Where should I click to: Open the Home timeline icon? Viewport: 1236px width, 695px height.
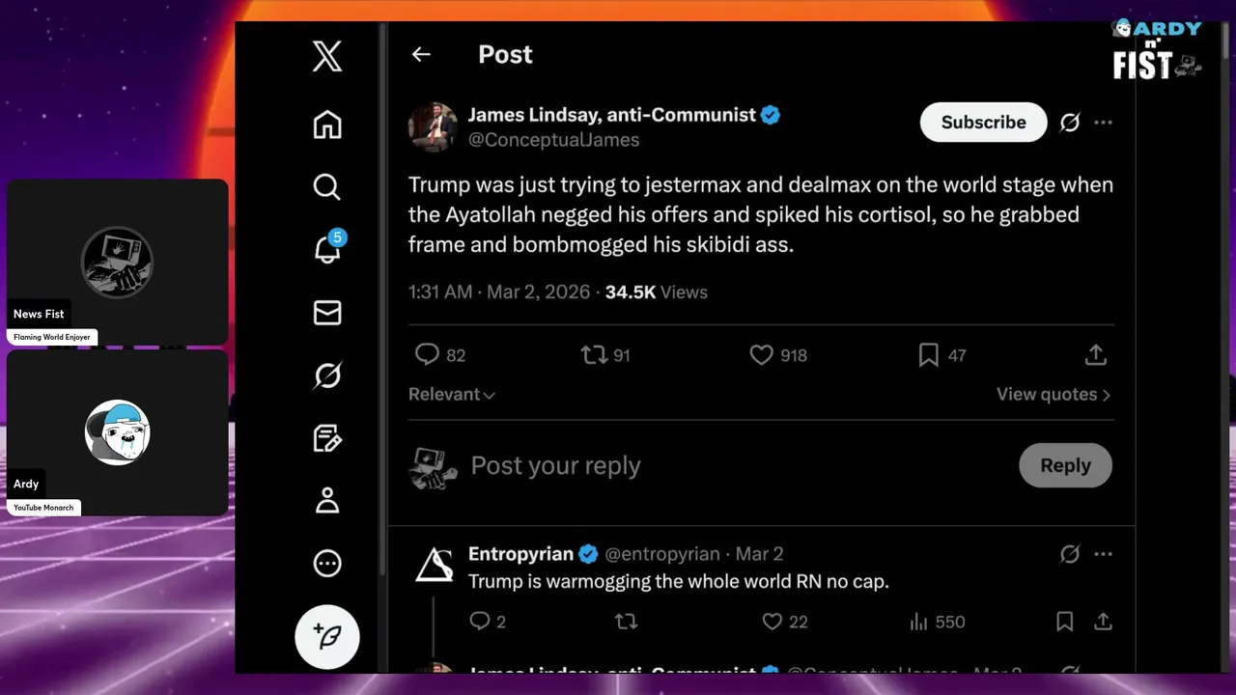(327, 125)
